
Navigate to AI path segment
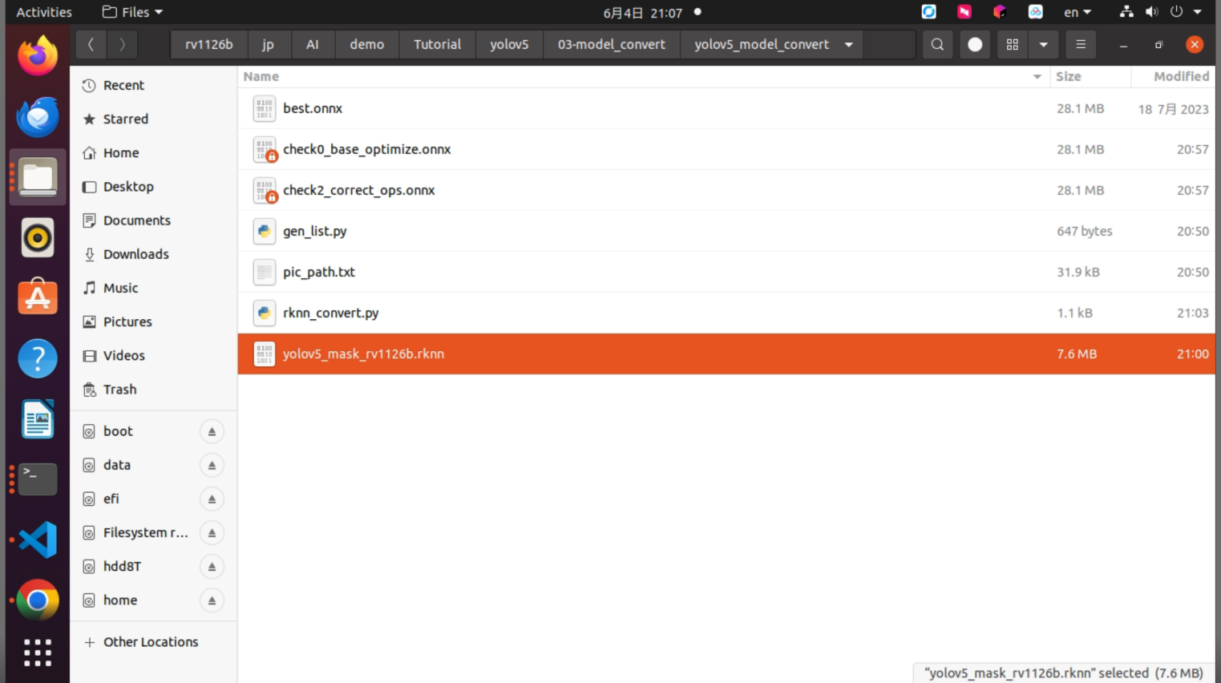313,45
